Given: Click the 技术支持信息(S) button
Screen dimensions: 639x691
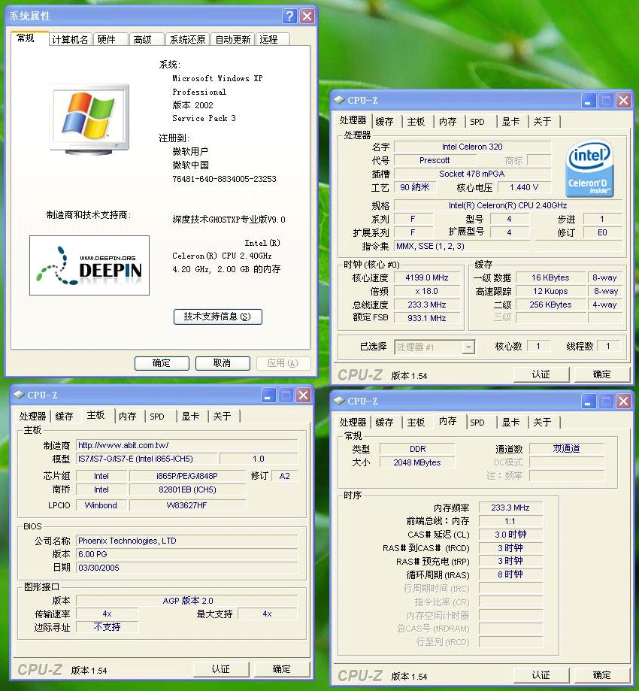Looking at the screenshot, I should pos(217,317).
